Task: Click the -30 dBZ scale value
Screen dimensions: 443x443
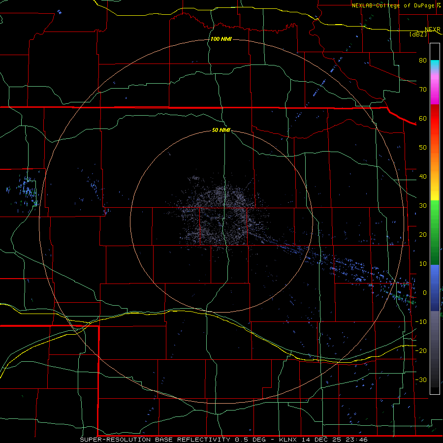Action: pos(421,380)
